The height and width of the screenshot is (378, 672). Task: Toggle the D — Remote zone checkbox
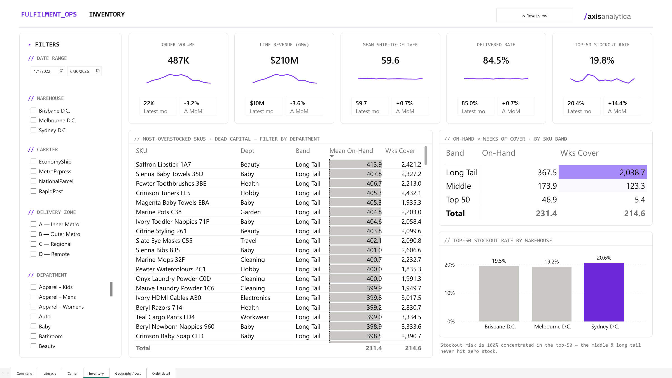[33, 254]
